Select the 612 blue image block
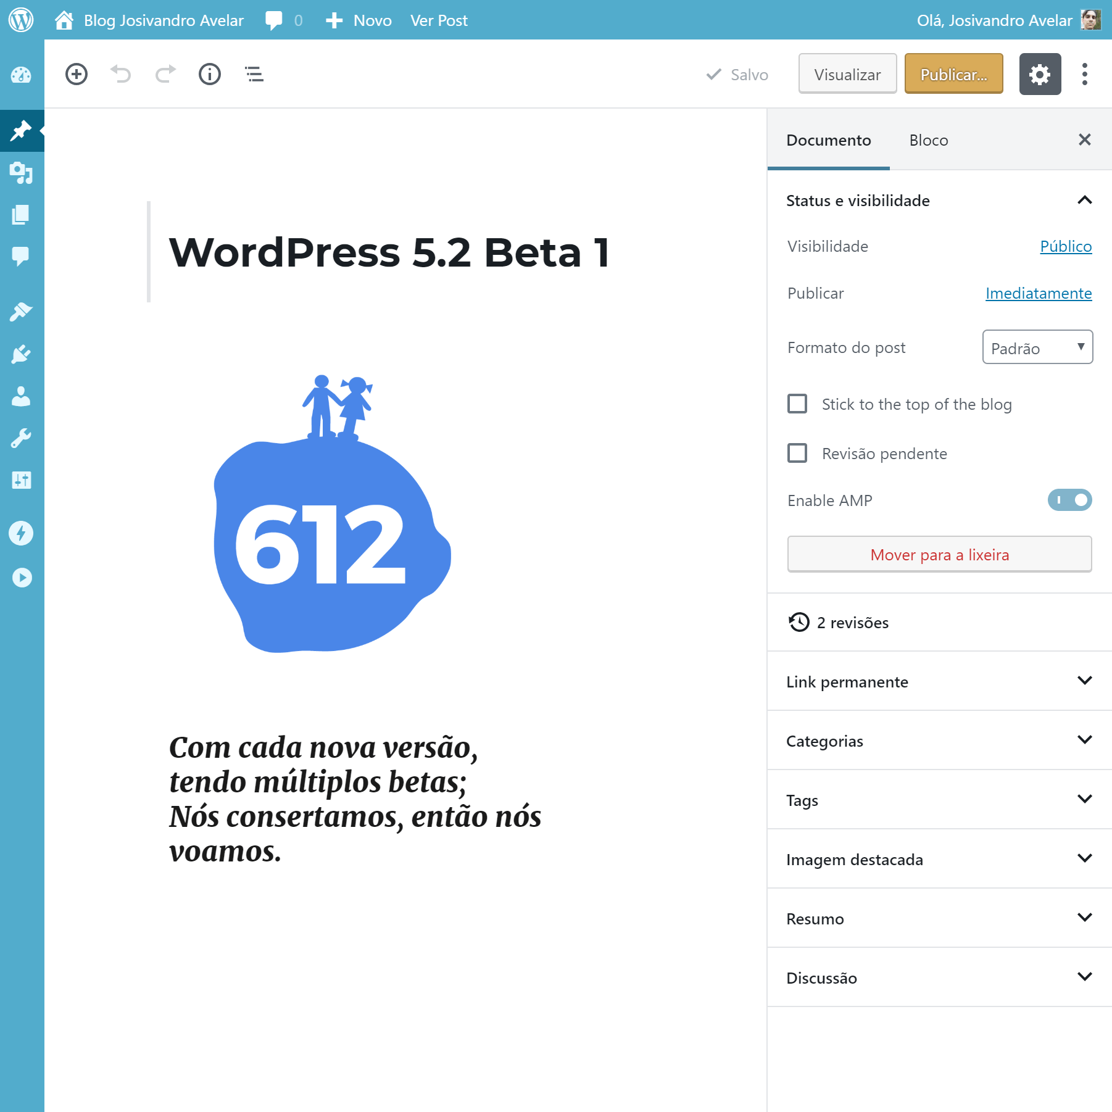Image resolution: width=1112 pixels, height=1112 pixels. click(x=333, y=513)
